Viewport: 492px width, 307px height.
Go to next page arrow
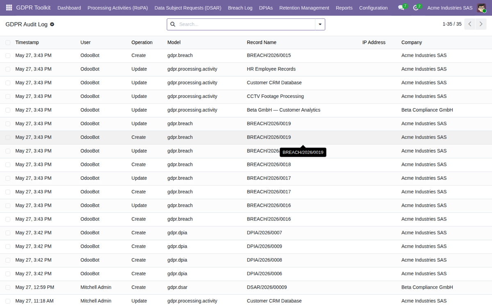point(481,24)
